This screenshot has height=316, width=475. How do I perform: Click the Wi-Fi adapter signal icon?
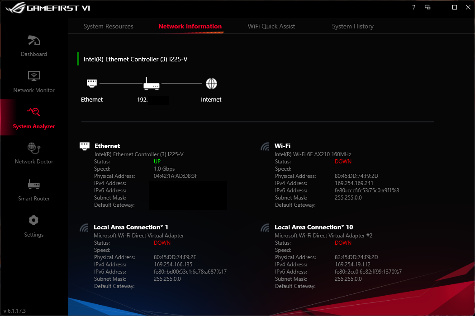(x=265, y=147)
